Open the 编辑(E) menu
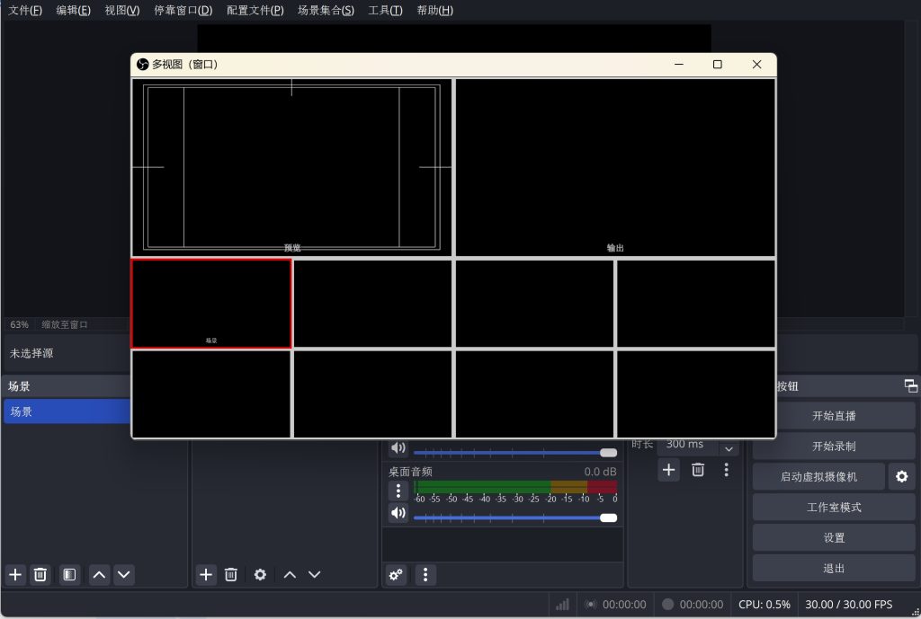 click(74, 10)
